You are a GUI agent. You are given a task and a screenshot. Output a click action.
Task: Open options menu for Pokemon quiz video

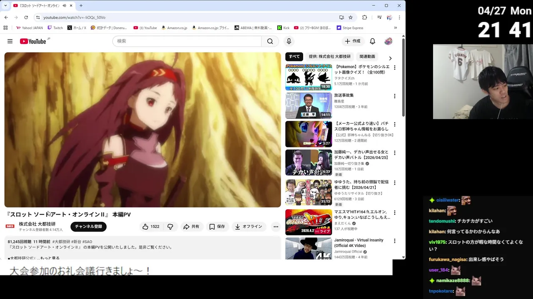tap(394, 67)
